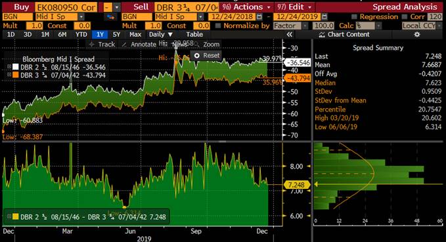The height and width of the screenshot is (242, 446).
Task: Toggle DBR 3¼ 07/04/42 legend series box
Action: coord(9,75)
